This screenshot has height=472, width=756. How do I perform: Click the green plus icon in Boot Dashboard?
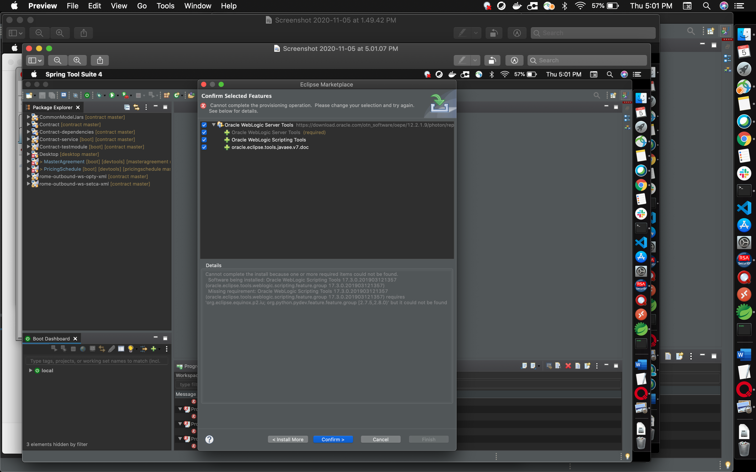153,349
